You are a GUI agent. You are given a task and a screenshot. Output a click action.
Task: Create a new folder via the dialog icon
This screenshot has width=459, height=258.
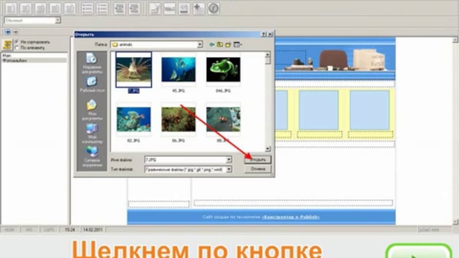coord(228,44)
